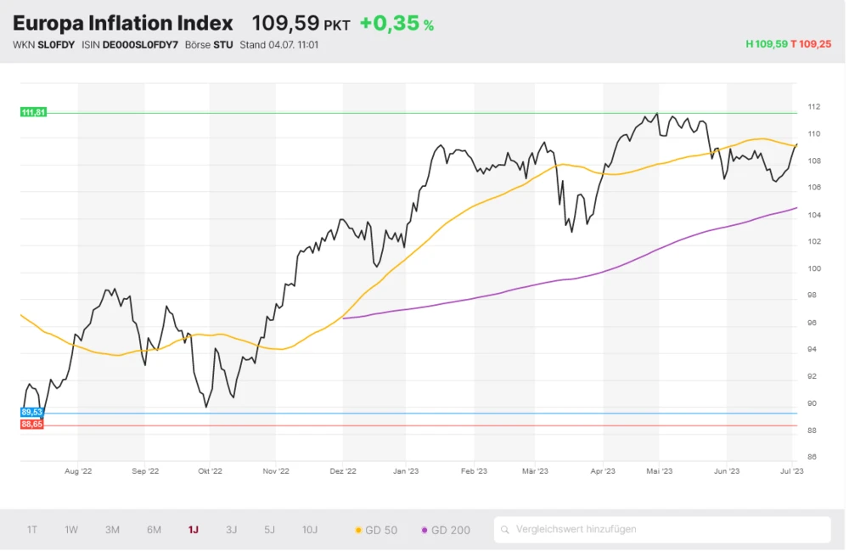Toggle the GD 200 moving average

tap(446, 530)
